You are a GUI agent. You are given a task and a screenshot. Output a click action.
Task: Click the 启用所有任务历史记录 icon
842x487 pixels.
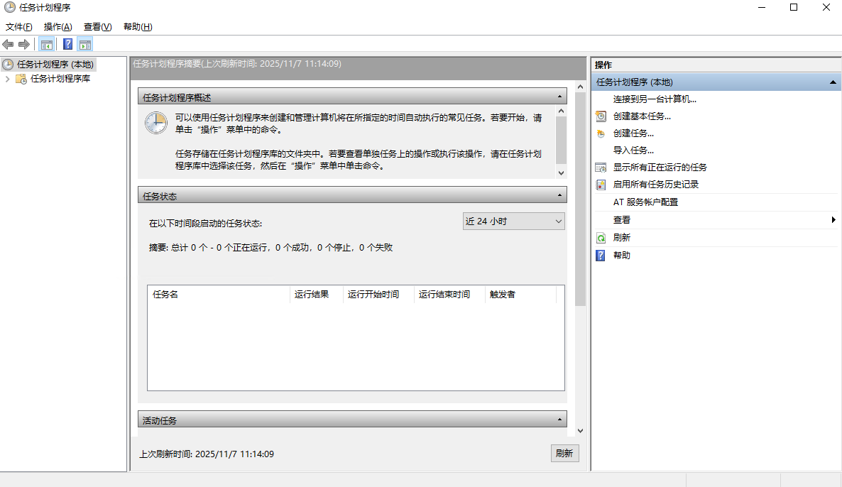click(601, 185)
